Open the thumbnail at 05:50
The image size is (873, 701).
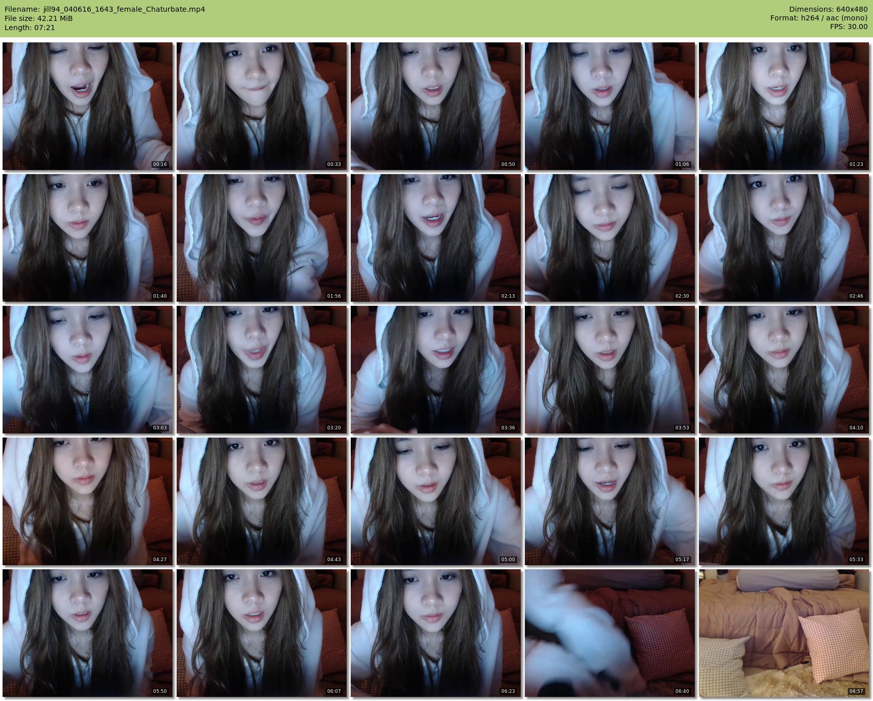(87, 633)
